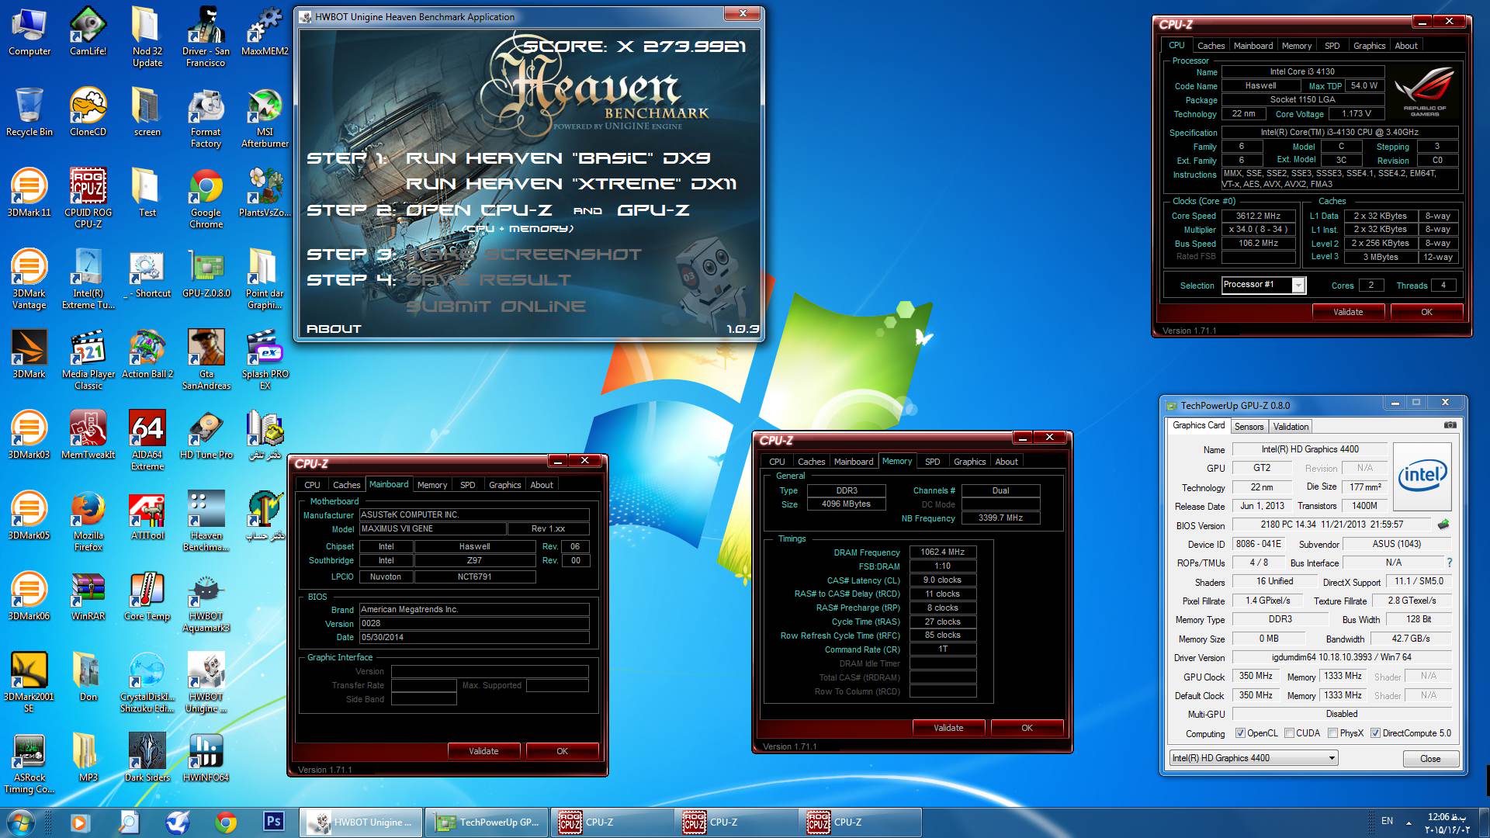Open MemTweakIt desktop shortcut
1490x838 pixels.
88,435
